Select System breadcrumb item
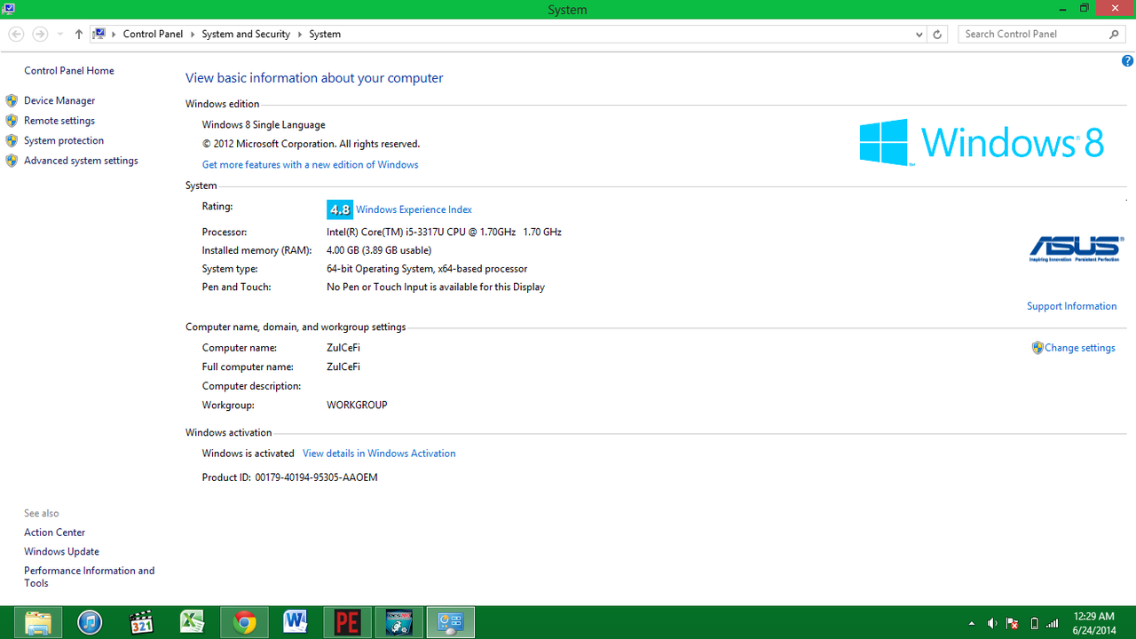This screenshot has width=1136, height=639. (325, 34)
